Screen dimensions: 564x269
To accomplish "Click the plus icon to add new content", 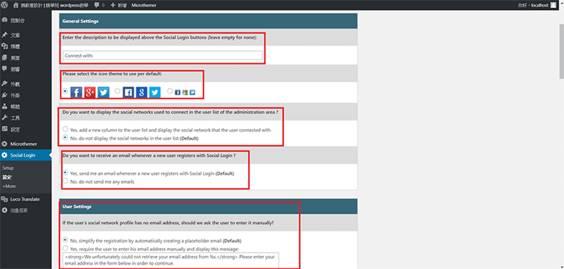I will coord(113,5).
